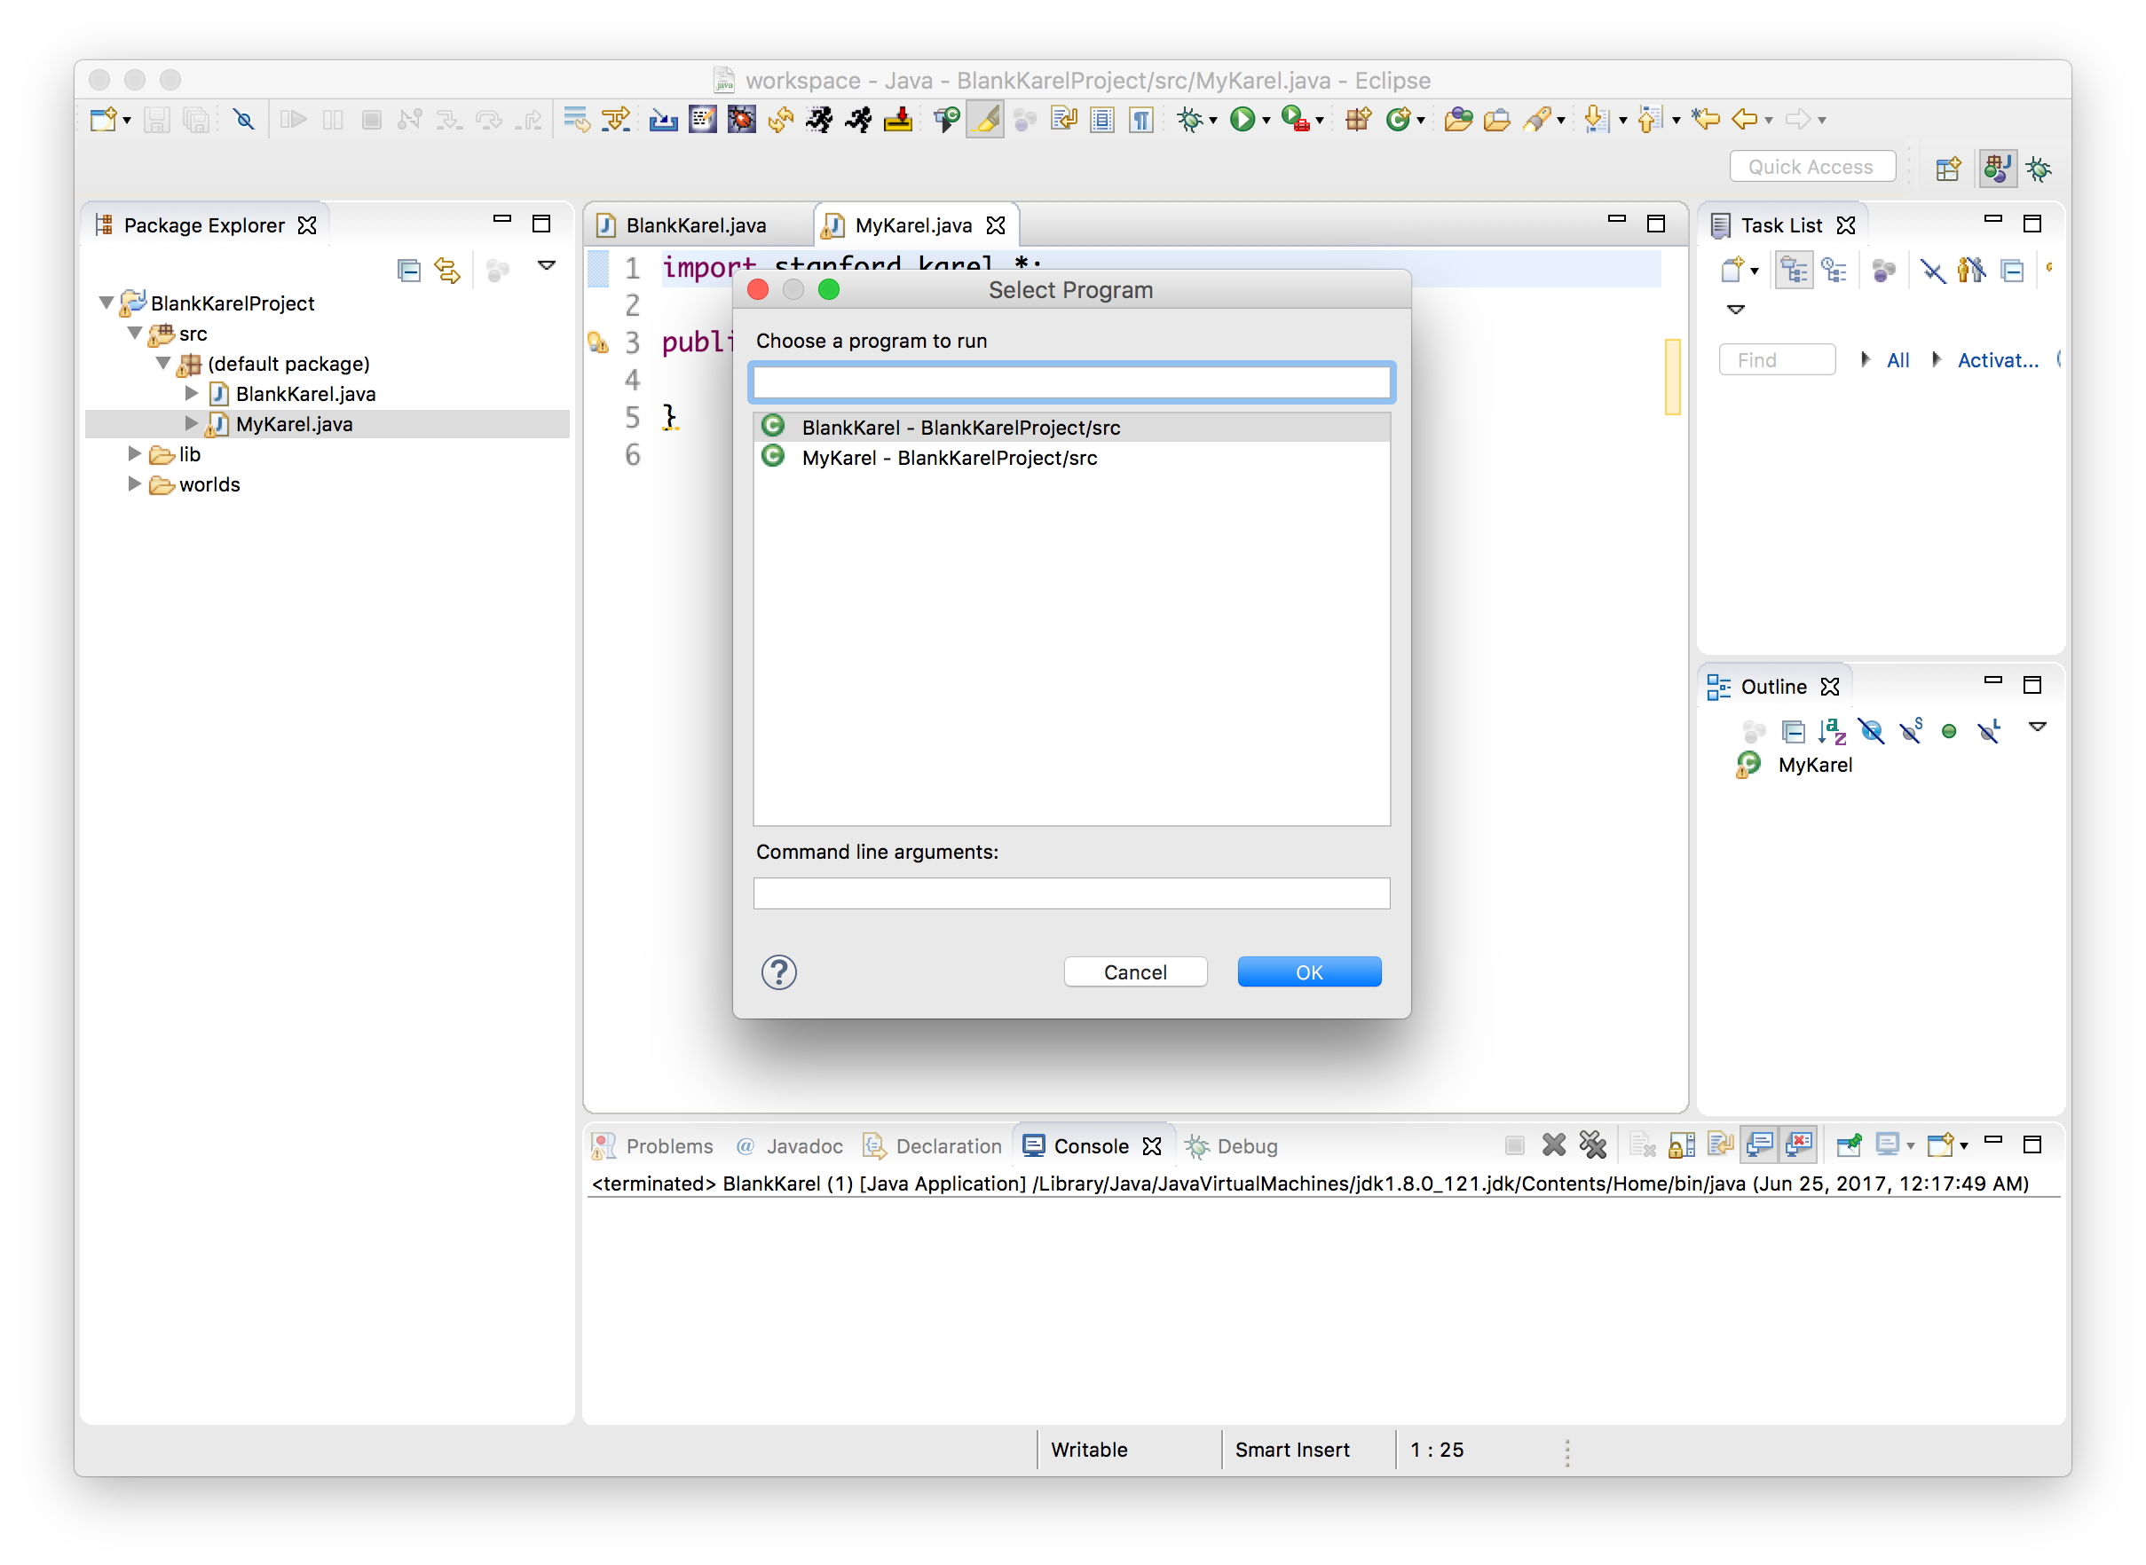
Task: Select BlankKarel - BlankKarelProject/src program
Action: (1071, 428)
